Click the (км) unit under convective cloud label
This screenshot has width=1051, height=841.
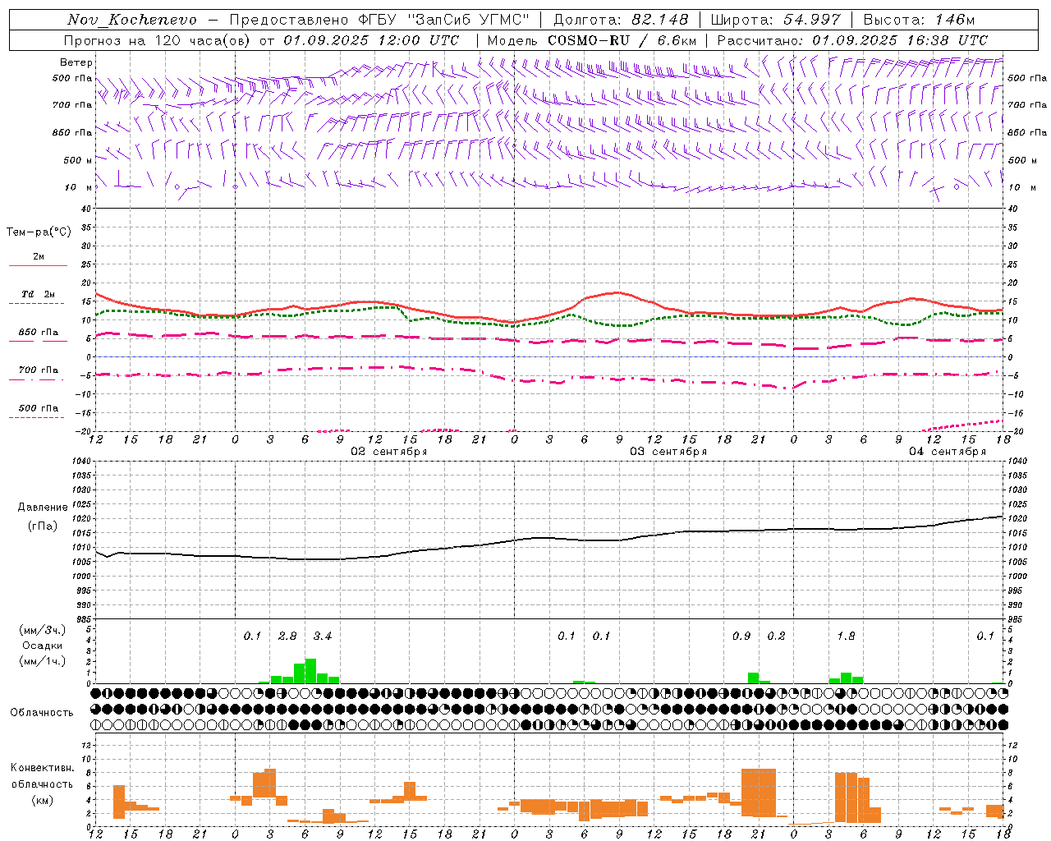point(42,800)
